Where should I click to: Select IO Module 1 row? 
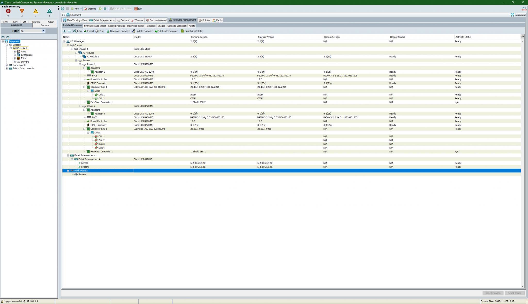coord(291,57)
